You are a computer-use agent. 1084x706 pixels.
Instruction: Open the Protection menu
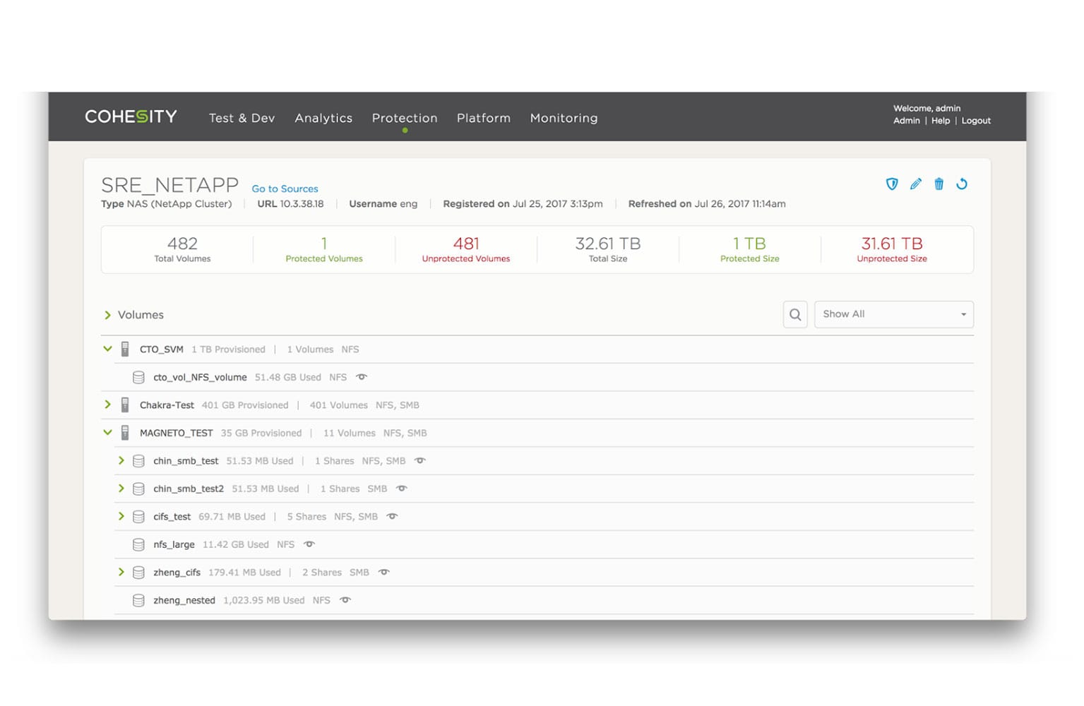coord(405,118)
